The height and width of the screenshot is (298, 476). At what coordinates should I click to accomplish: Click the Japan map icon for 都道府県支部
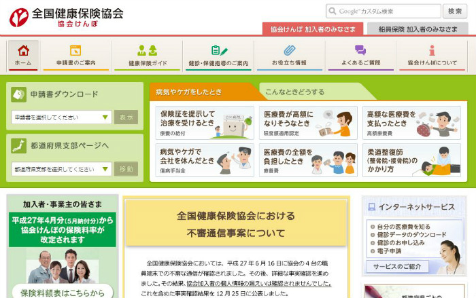(x=19, y=146)
